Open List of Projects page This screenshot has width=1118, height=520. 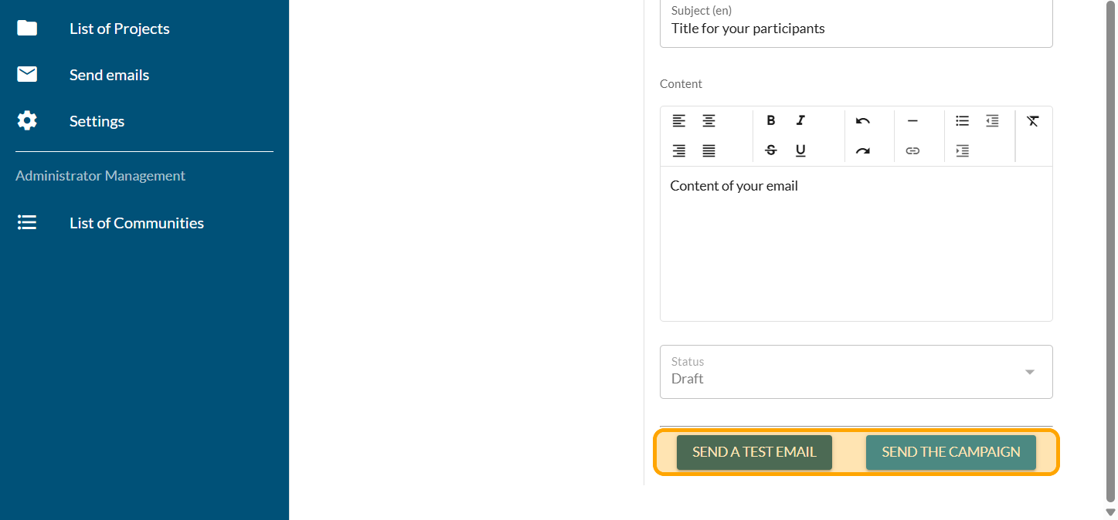point(119,29)
